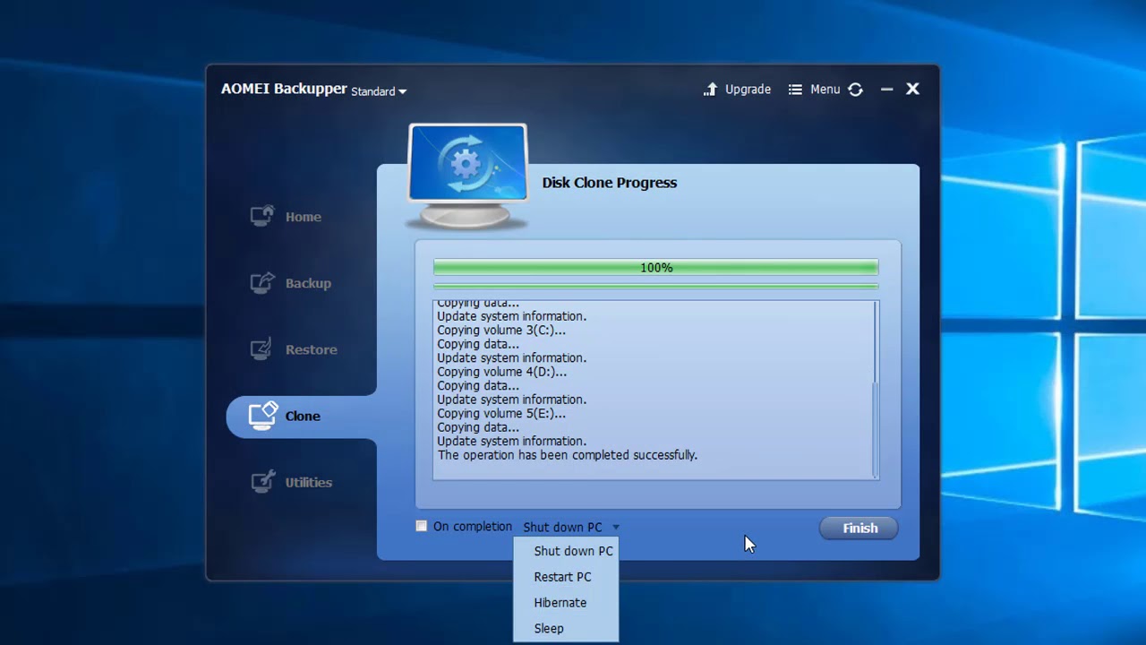1146x645 pixels.
Task: Click the refresh icon in title bar
Action: click(855, 90)
